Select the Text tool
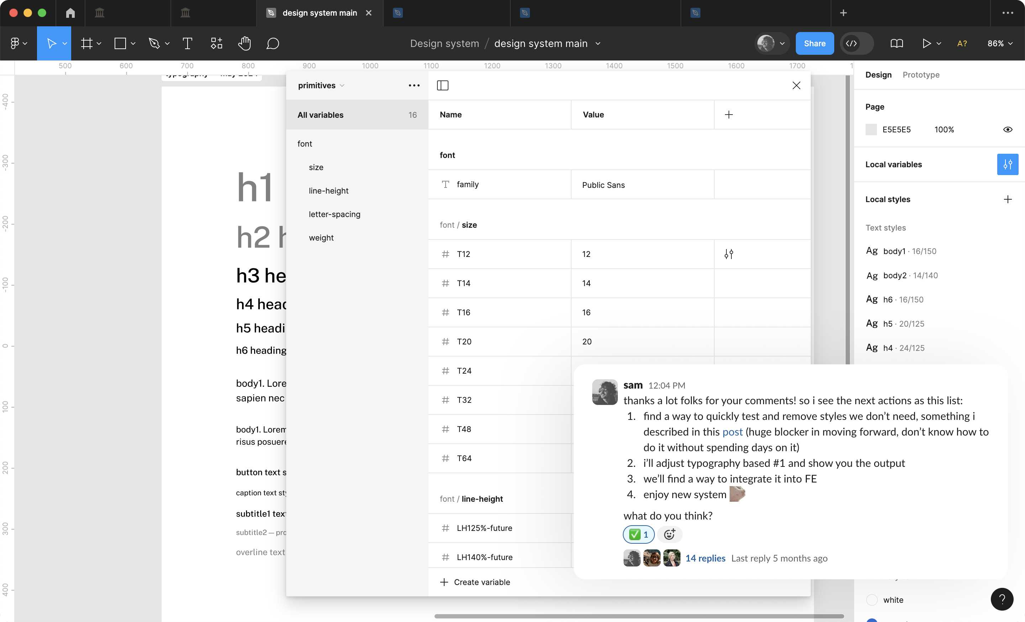The height and width of the screenshot is (622, 1025). click(187, 43)
